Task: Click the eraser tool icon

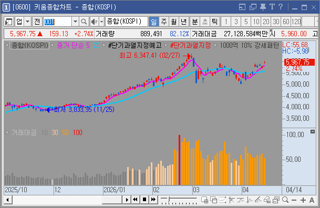Action: tap(267, 200)
